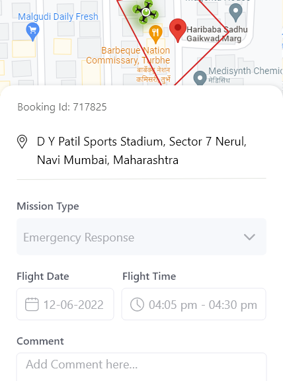
Task: Click the Malgudi Daily Fresh map label
Action: [x=58, y=17]
